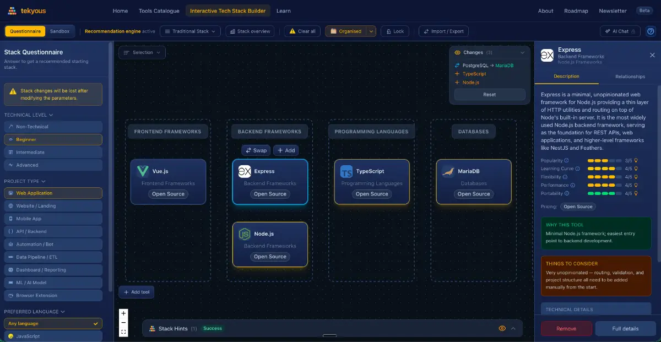The image size is (661, 342).
Task: Click the Changes eye icon
Action: [x=457, y=52]
